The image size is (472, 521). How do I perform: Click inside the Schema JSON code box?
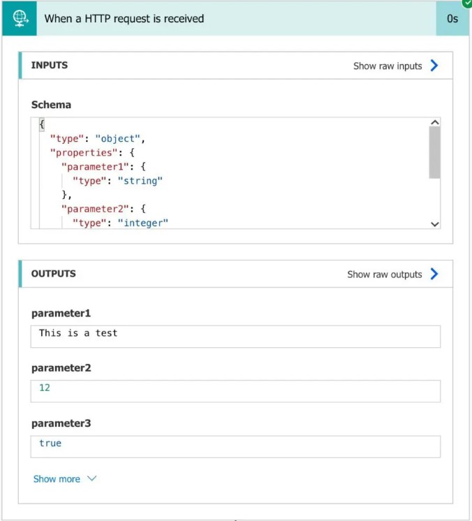coord(230,173)
